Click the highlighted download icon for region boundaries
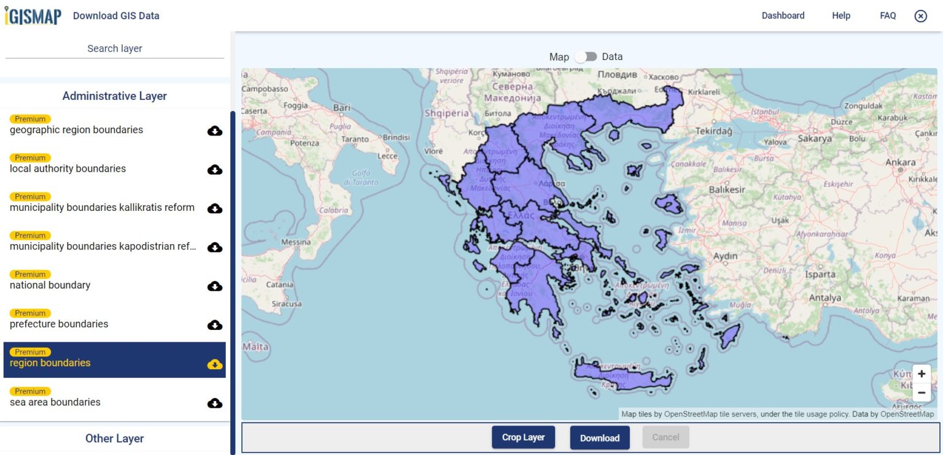Viewport: 943px width, 455px height. 214,364
